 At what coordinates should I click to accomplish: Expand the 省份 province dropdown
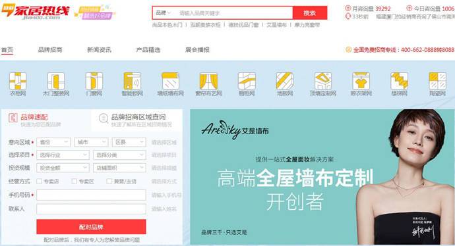(x=53, y=142)
